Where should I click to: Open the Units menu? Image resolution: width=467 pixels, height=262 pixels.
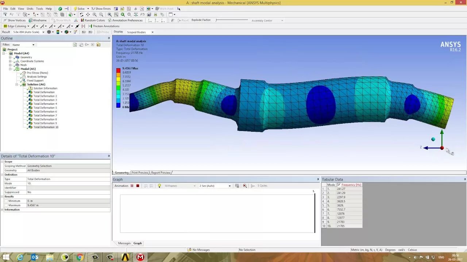[x=30, y=9]
